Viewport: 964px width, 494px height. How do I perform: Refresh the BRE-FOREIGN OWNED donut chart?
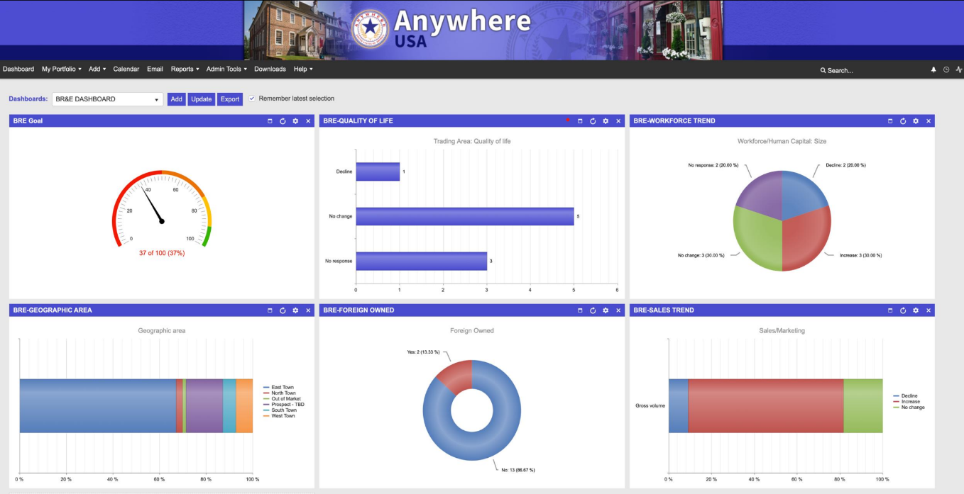593,310
